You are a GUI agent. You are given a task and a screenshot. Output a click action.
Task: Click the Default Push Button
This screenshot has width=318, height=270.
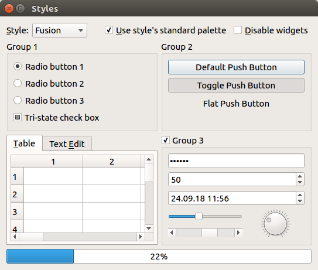click(236, 67)
